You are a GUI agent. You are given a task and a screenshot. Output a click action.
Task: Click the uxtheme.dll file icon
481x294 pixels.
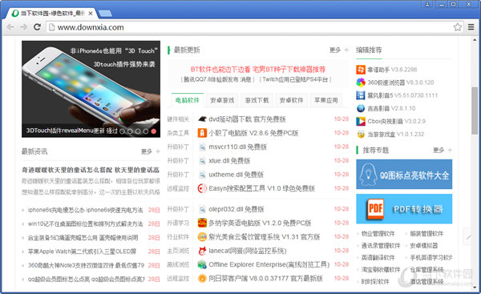(202, 175)
